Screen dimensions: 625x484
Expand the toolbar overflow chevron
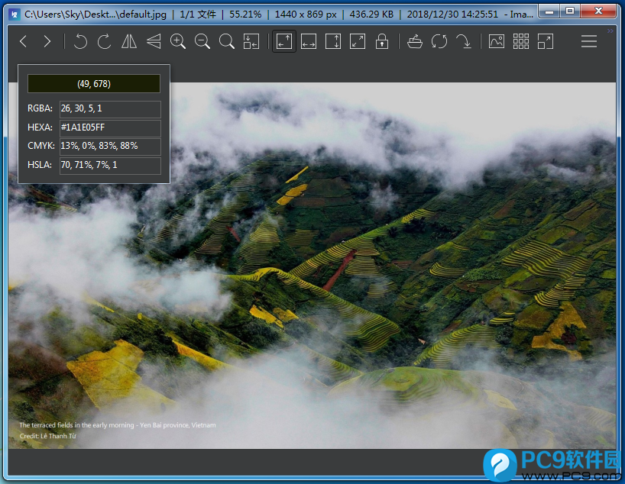pyautogui.click(x=610, y=31)
